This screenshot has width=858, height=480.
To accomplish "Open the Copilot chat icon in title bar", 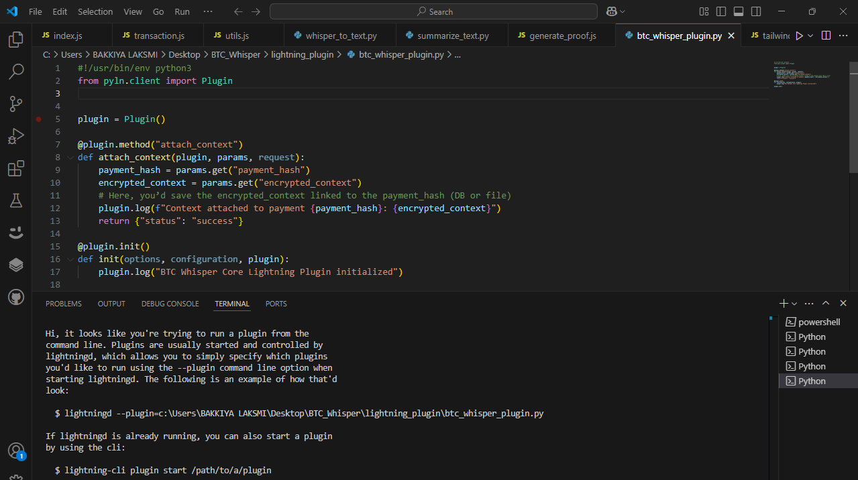I will [611, 11].
